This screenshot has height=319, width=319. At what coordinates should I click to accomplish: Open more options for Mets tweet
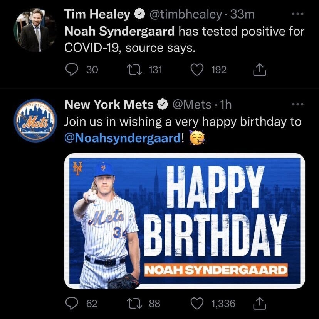(x=298, y=104)
